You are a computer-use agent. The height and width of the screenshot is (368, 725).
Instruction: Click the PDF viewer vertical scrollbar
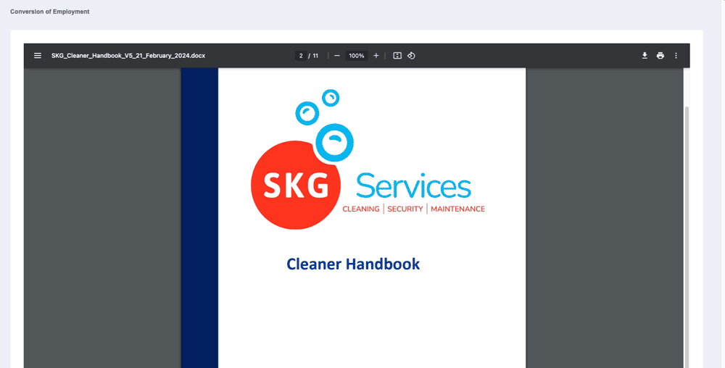(687, 237)
